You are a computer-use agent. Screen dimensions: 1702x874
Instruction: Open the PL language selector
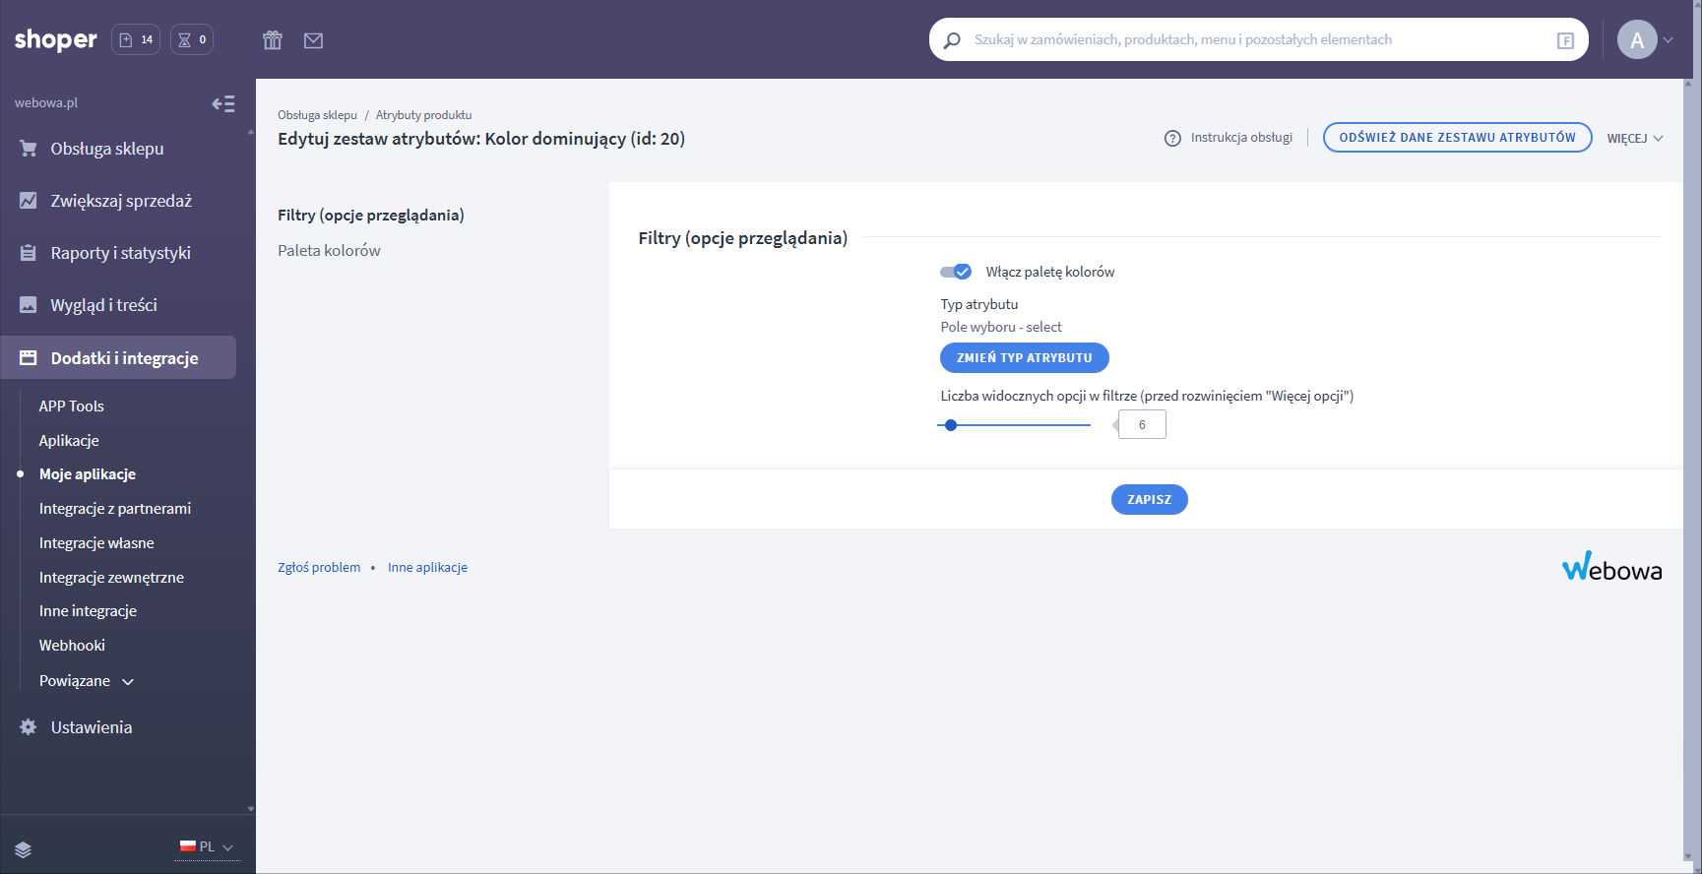click(x=207, y=847)
